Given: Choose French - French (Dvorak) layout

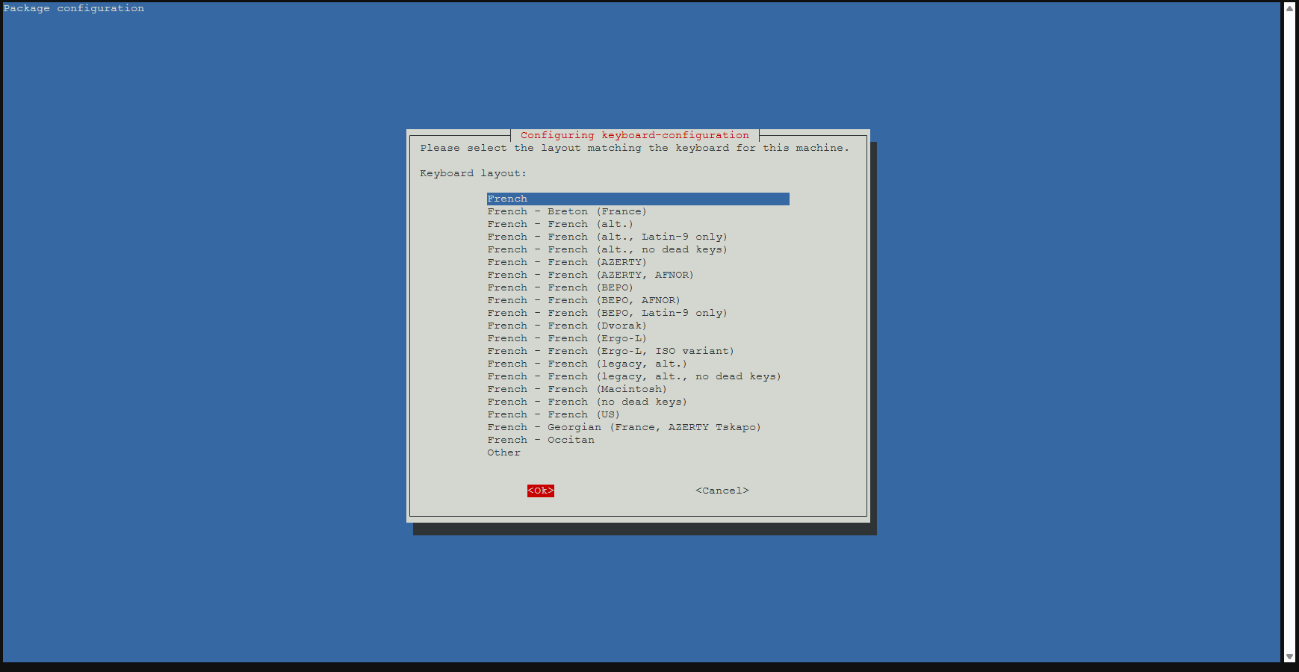Looking at the screenshot, I should click(567, 326).
